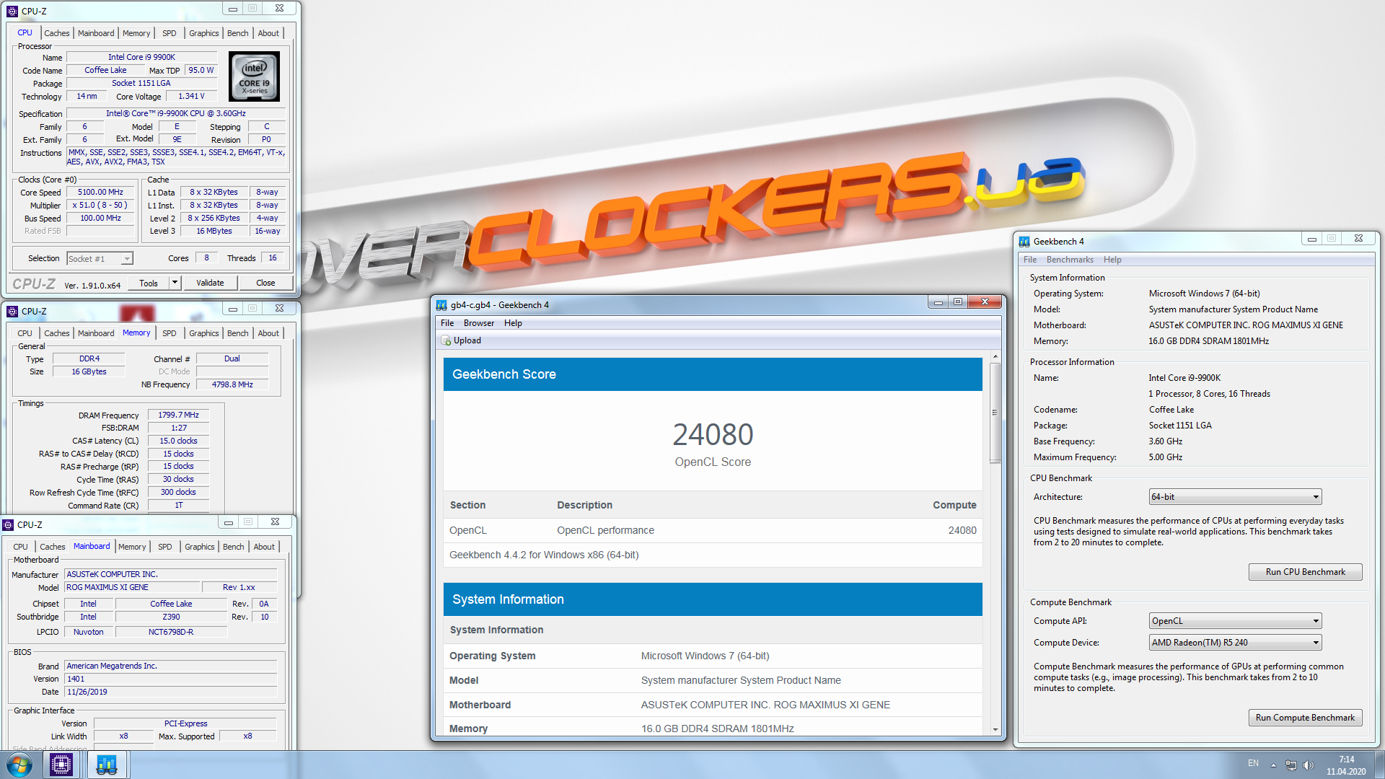The image size is (1385, 779).
Task: Click the volume speaker tray icon
Action: 1309,765
